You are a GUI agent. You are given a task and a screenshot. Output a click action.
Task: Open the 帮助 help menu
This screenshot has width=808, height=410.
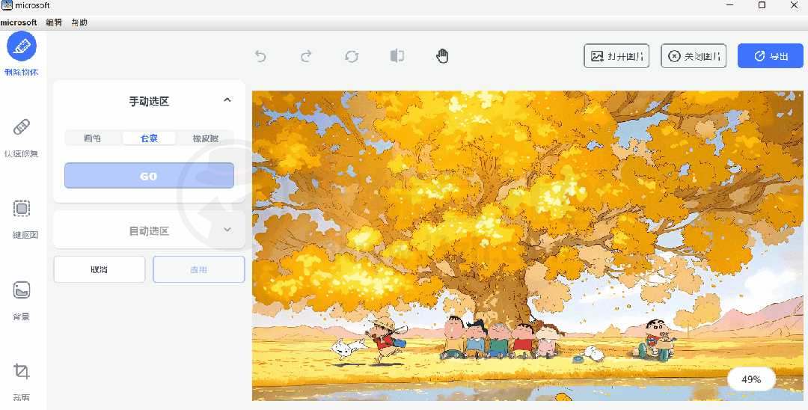coord(79,22)
